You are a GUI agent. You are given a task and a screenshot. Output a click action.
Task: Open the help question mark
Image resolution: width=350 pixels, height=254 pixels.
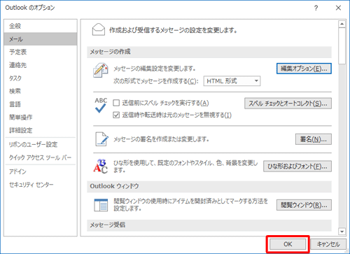(316, 8)
